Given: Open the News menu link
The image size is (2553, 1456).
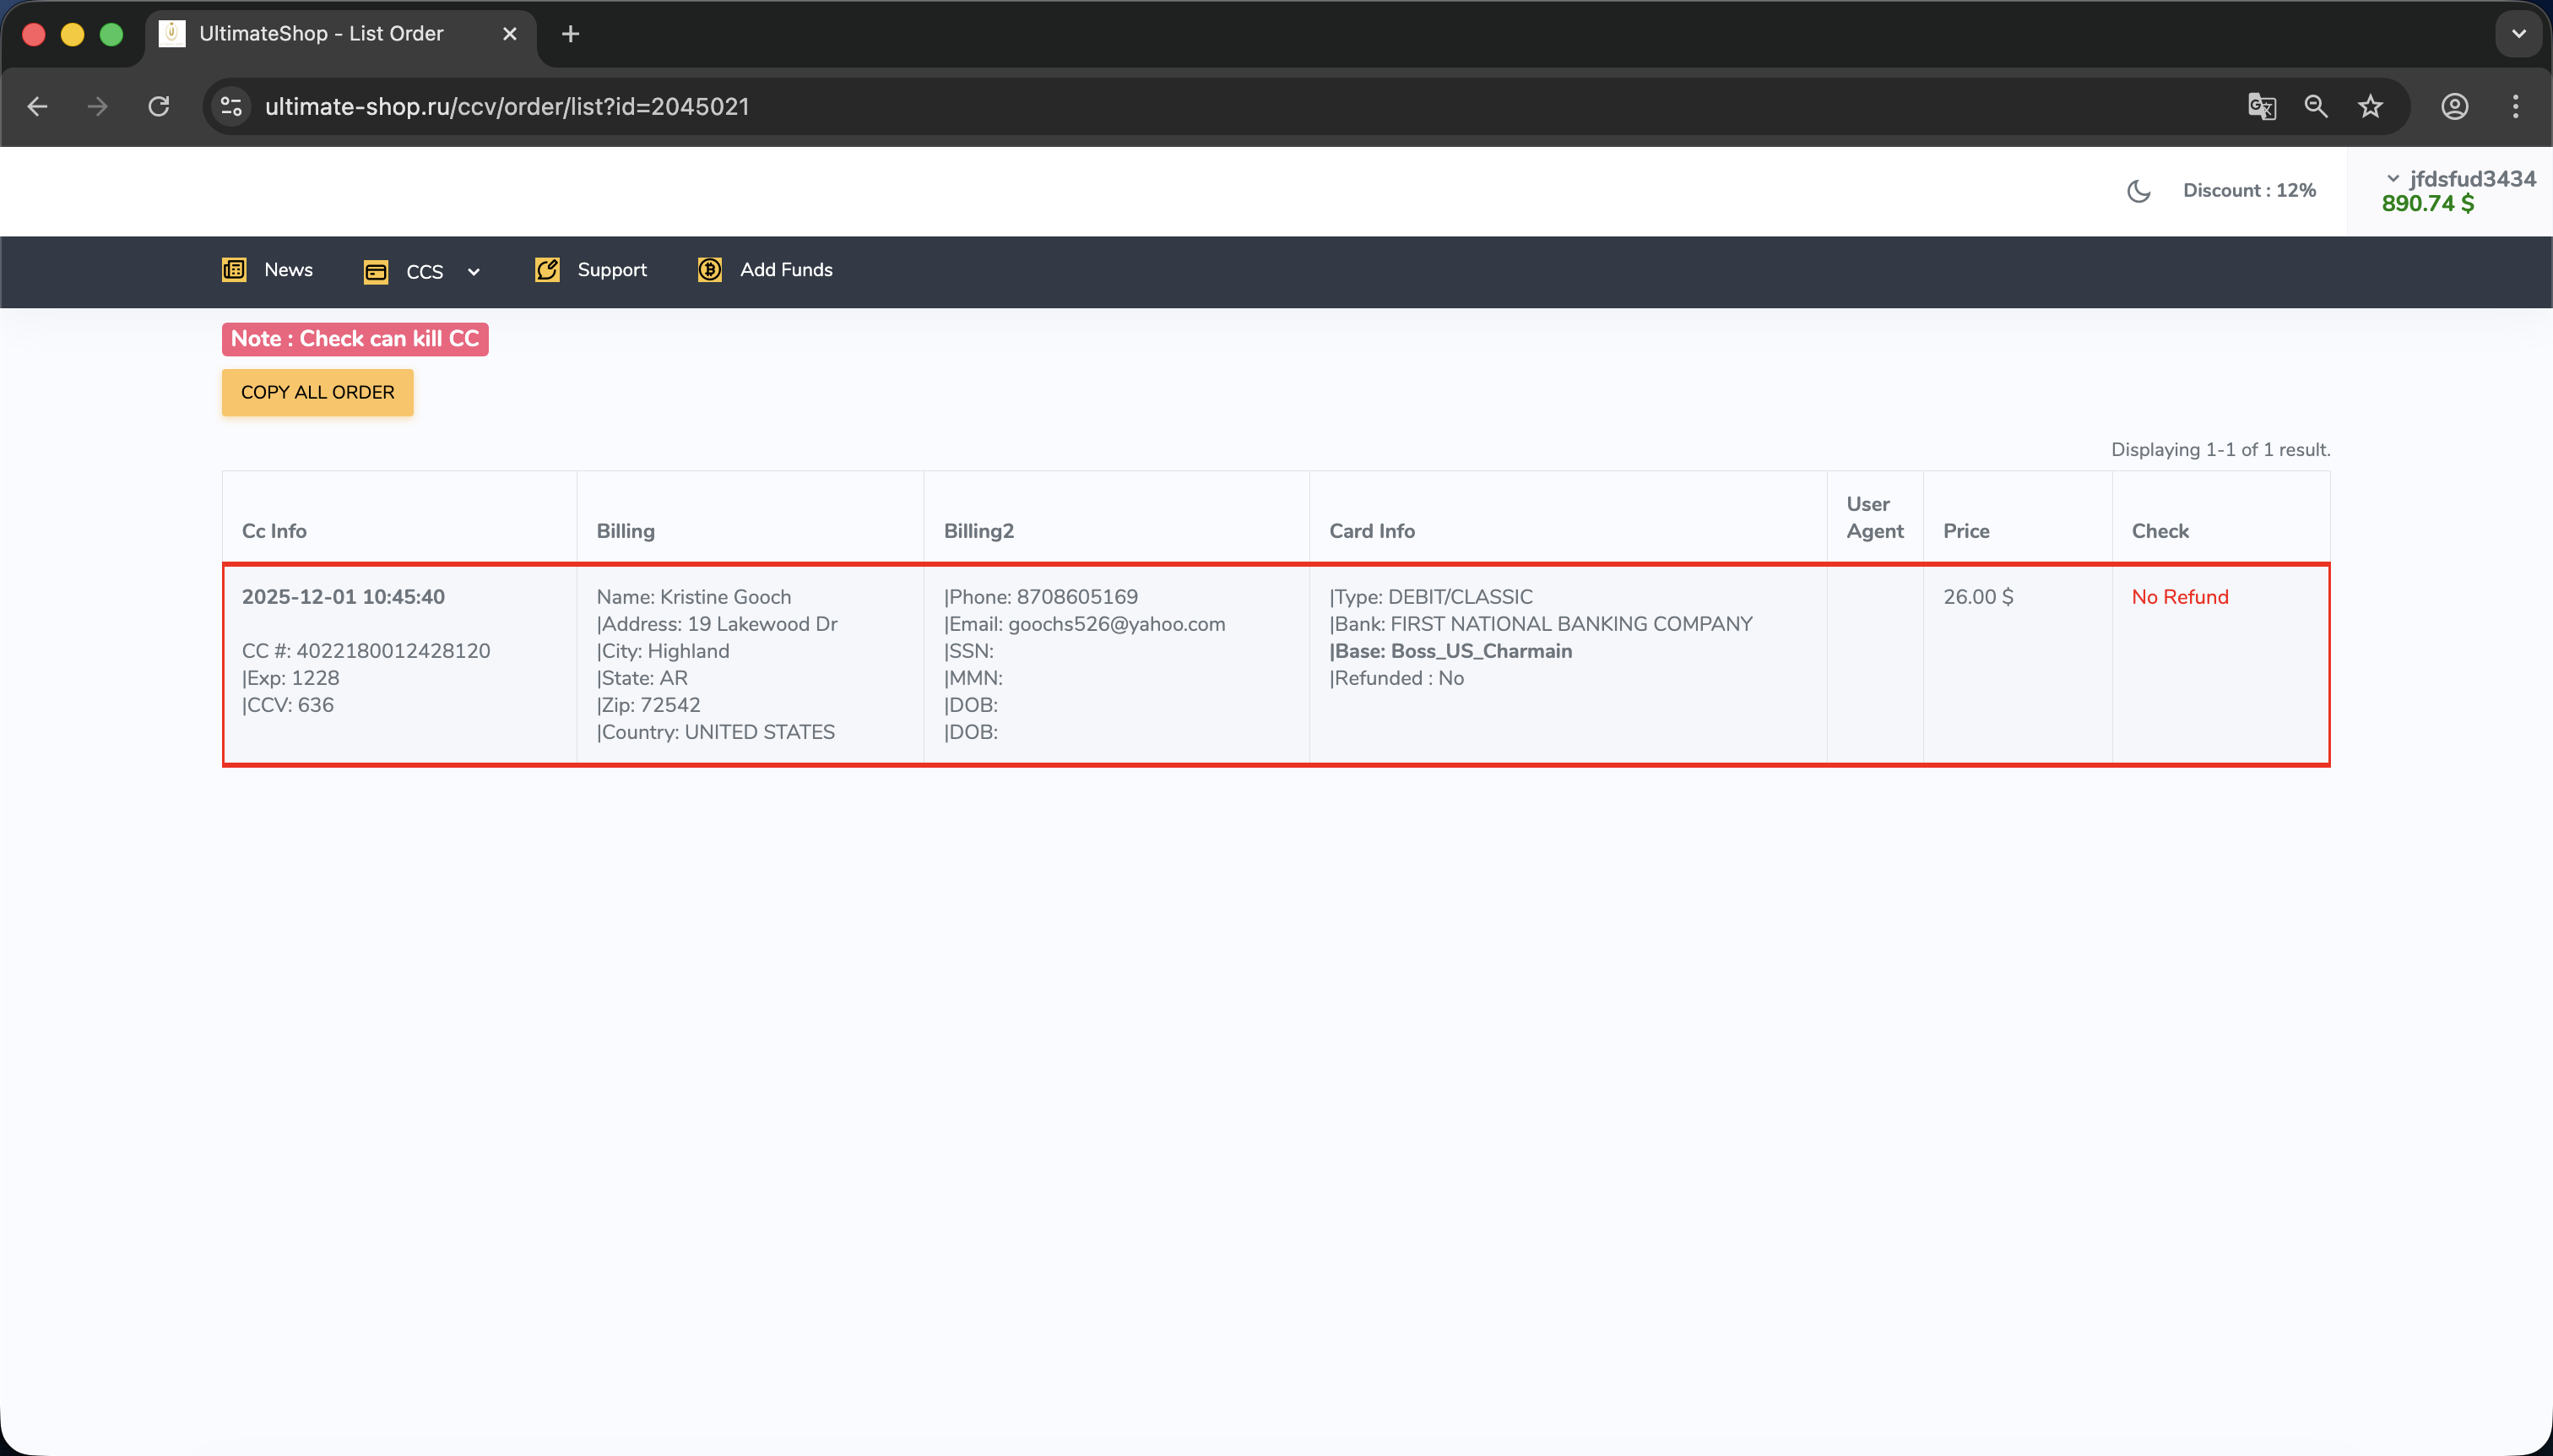Looking at the screenshot, I should click(288, 269).
